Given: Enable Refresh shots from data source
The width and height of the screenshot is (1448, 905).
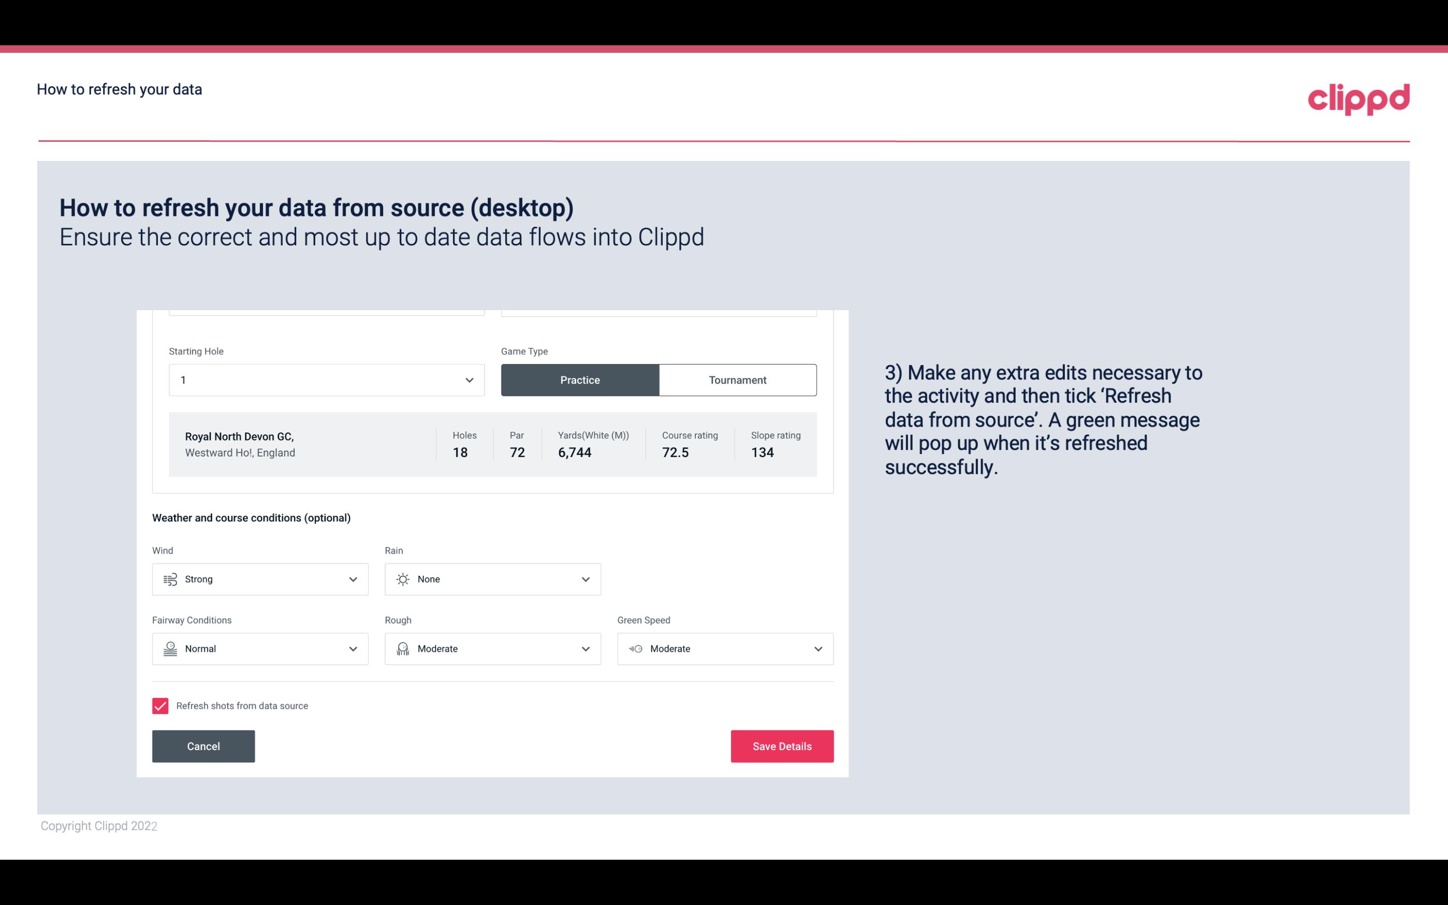Looking at the screenshot, I should pyautogui.click(x=159, y=705).
